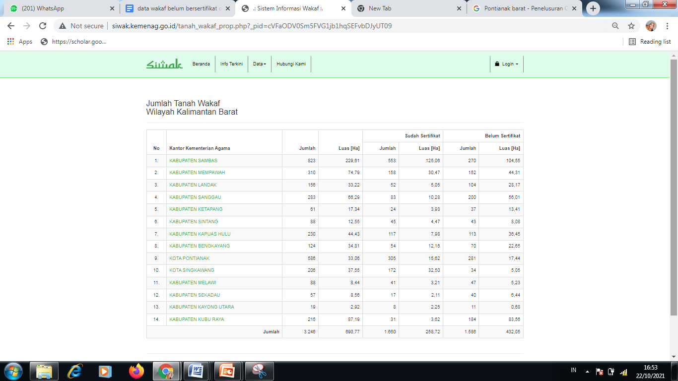Reload the page with the refresh icon
The image size is (678, 381).
[x=43, y=26]
